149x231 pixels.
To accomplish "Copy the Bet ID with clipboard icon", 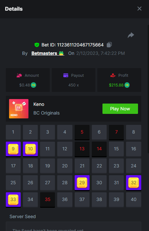I will [x=109, y=45].
